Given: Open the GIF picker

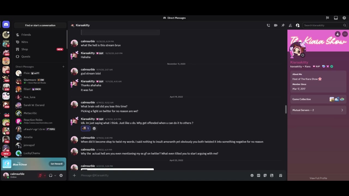Looking at the screenshot, I should [x=258, y=176].
